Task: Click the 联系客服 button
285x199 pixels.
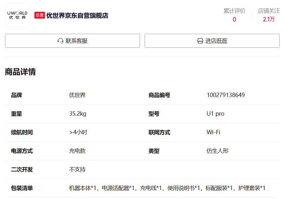Action: 72,41
